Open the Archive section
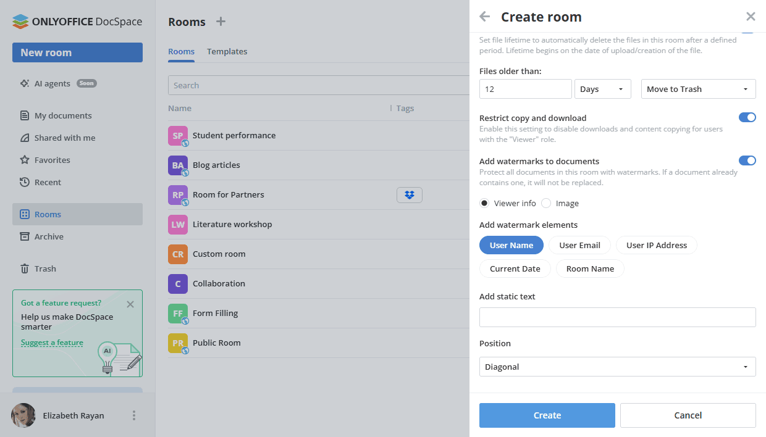This screenshot has width=766, height=437. pyautogui.click(x=48, y=236)
